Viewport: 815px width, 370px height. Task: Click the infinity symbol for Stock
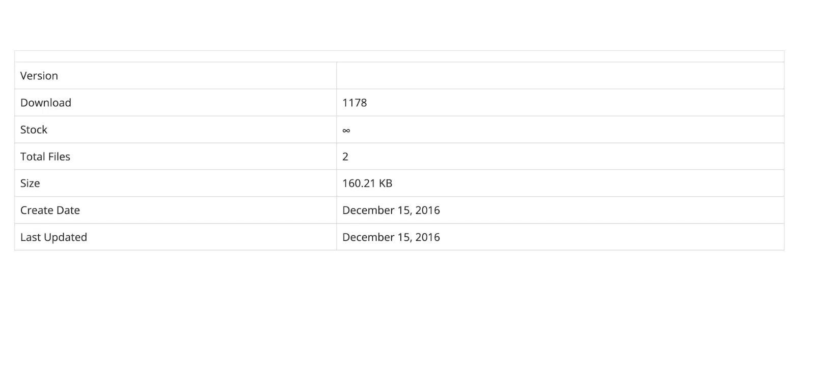[346, 131]
